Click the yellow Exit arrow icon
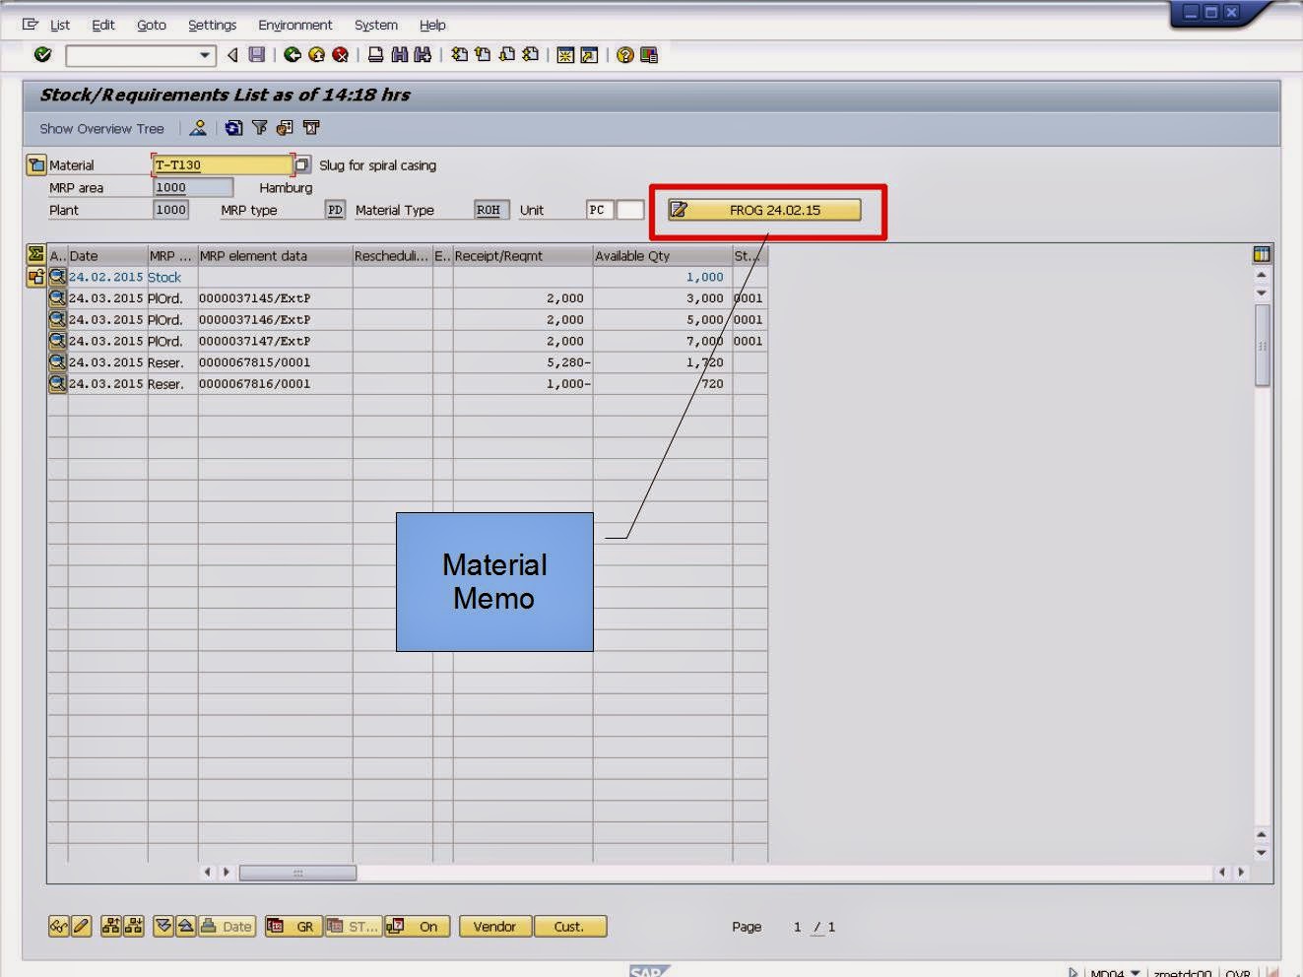The image size is (1303, 977). pos(316,55)
